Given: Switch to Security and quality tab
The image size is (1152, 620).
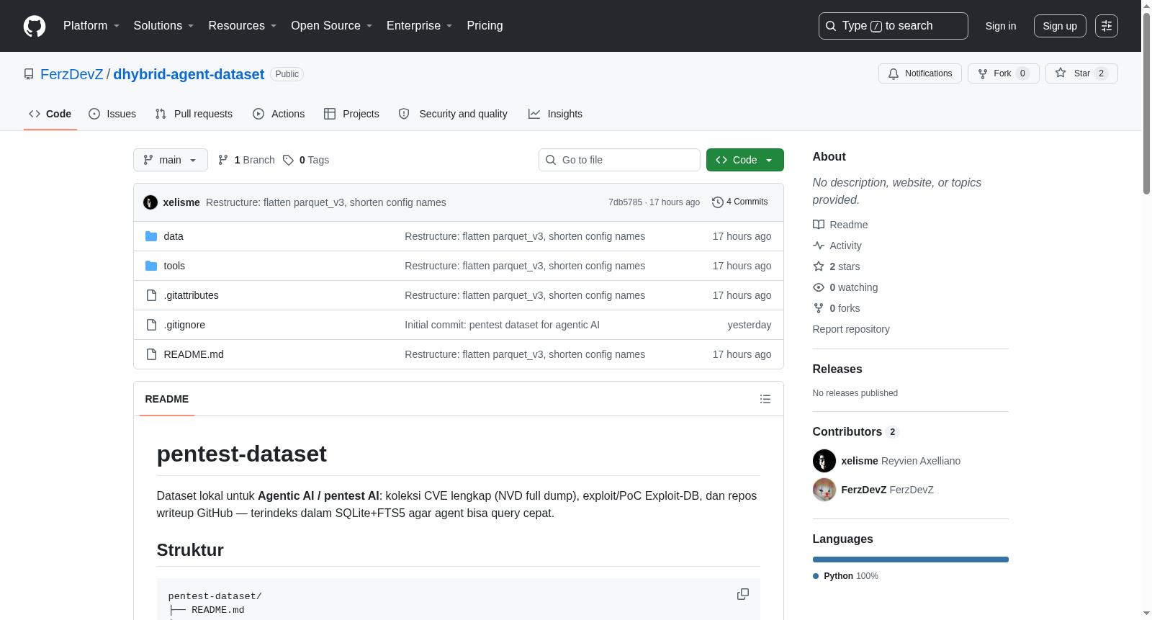Looking at the screenshot, I should (453, 114).
